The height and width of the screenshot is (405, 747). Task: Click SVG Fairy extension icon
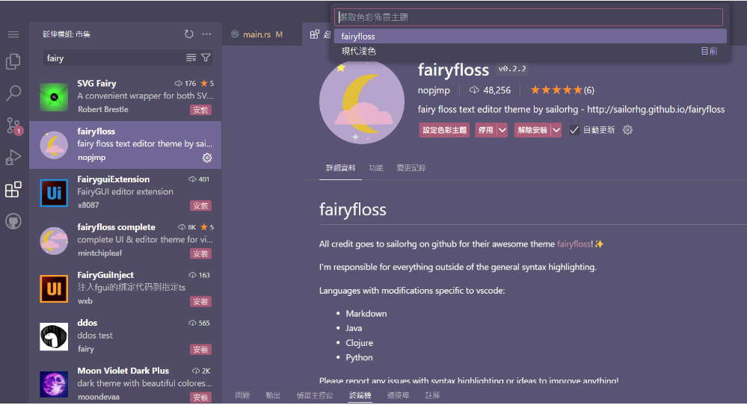tap(54, 96)
